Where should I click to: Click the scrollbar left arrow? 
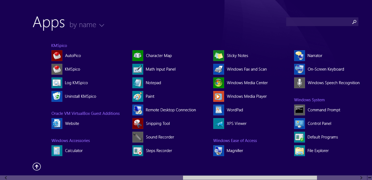coord(6,178)
